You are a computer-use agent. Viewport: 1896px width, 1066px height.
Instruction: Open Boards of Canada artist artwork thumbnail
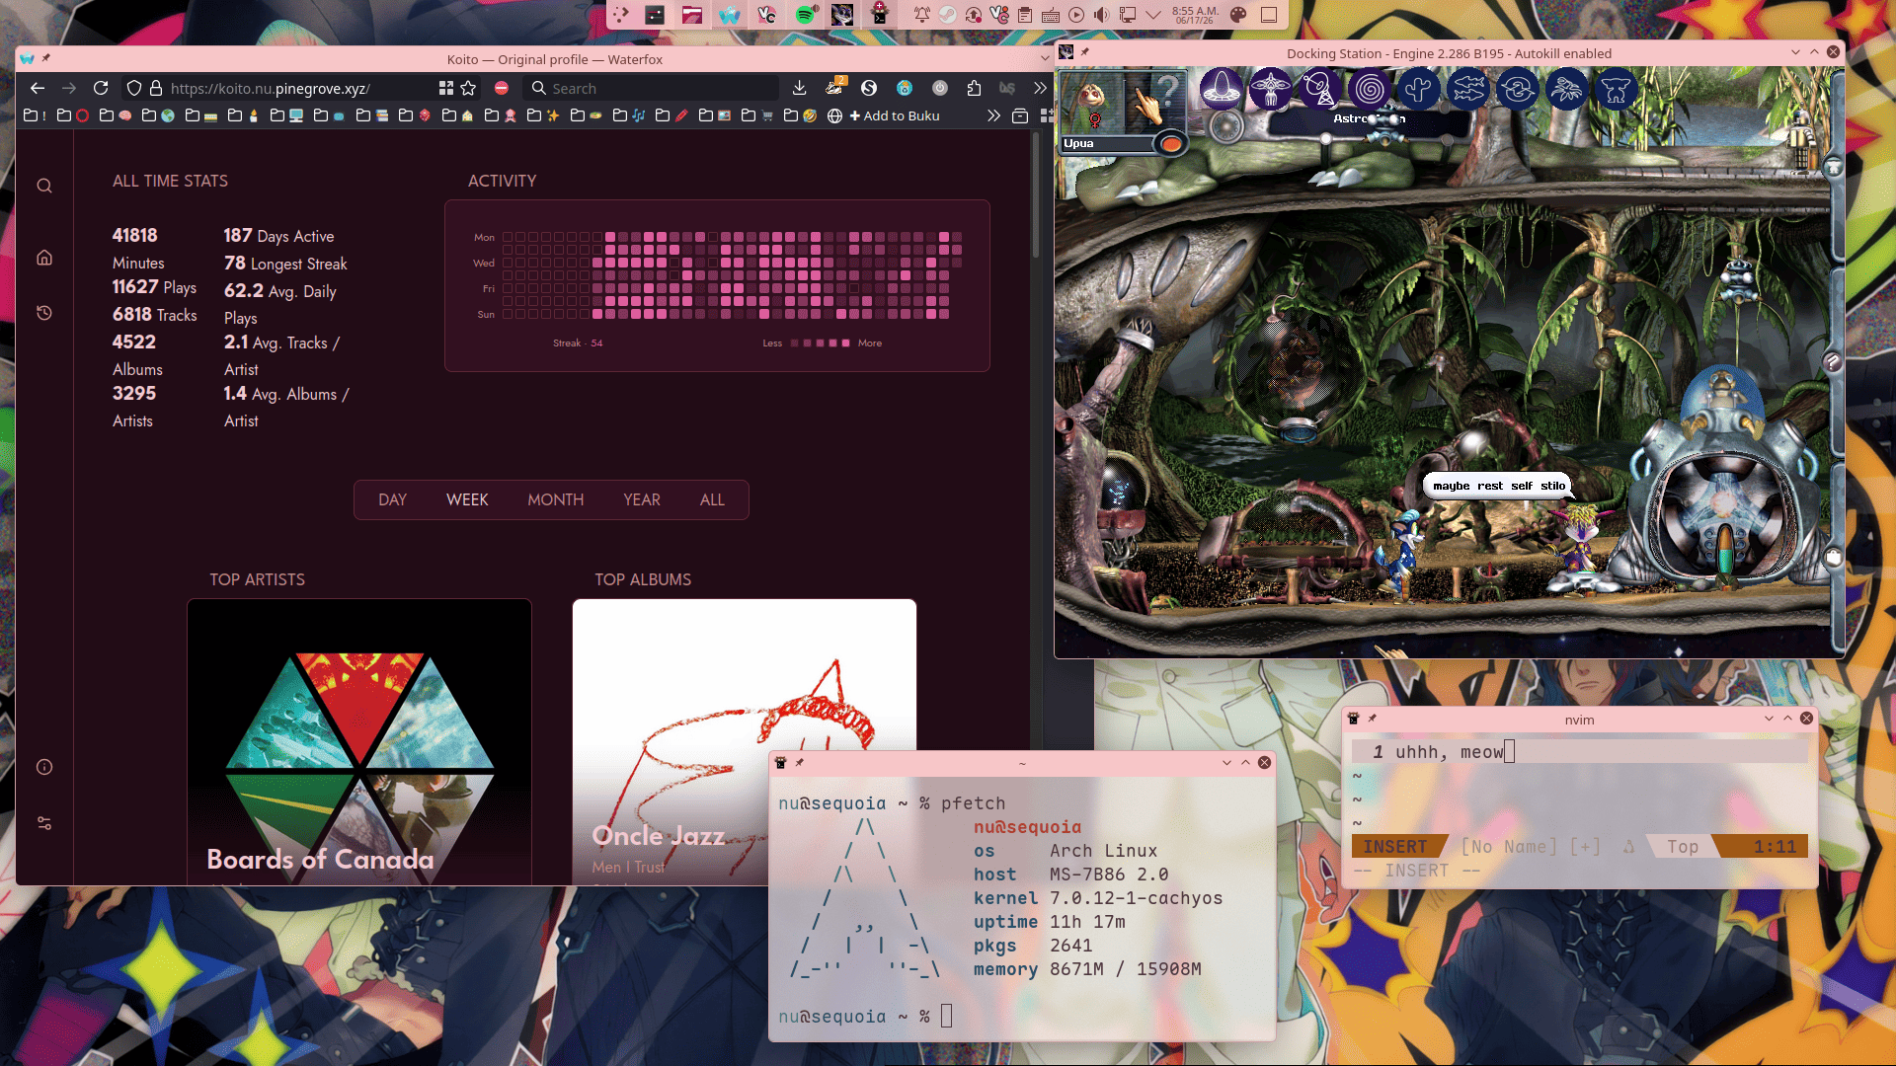click(359, 741)
